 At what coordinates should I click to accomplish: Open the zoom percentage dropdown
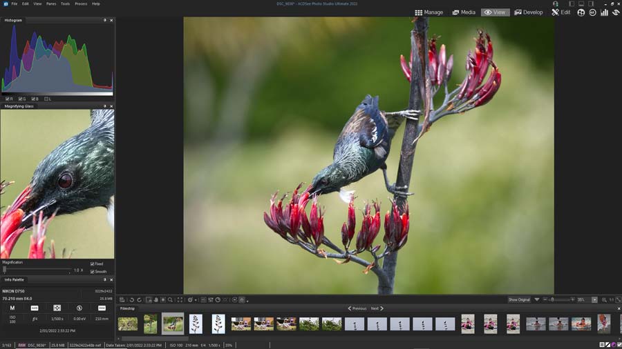pyautogui.click(x=594, y=300)
